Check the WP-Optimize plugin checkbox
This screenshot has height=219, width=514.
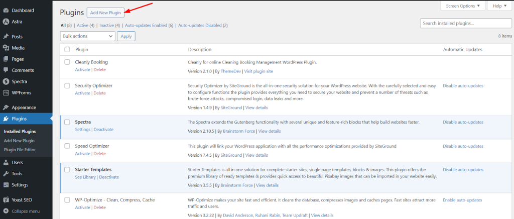click(x=67, y=199)
